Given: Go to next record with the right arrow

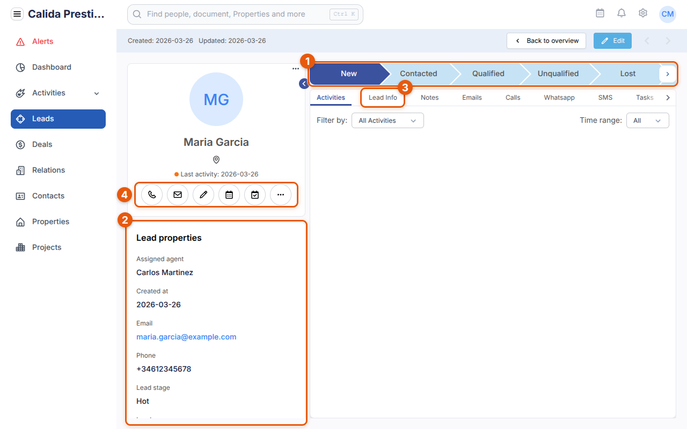Looking at the screenshot, I should click(668, 41).
